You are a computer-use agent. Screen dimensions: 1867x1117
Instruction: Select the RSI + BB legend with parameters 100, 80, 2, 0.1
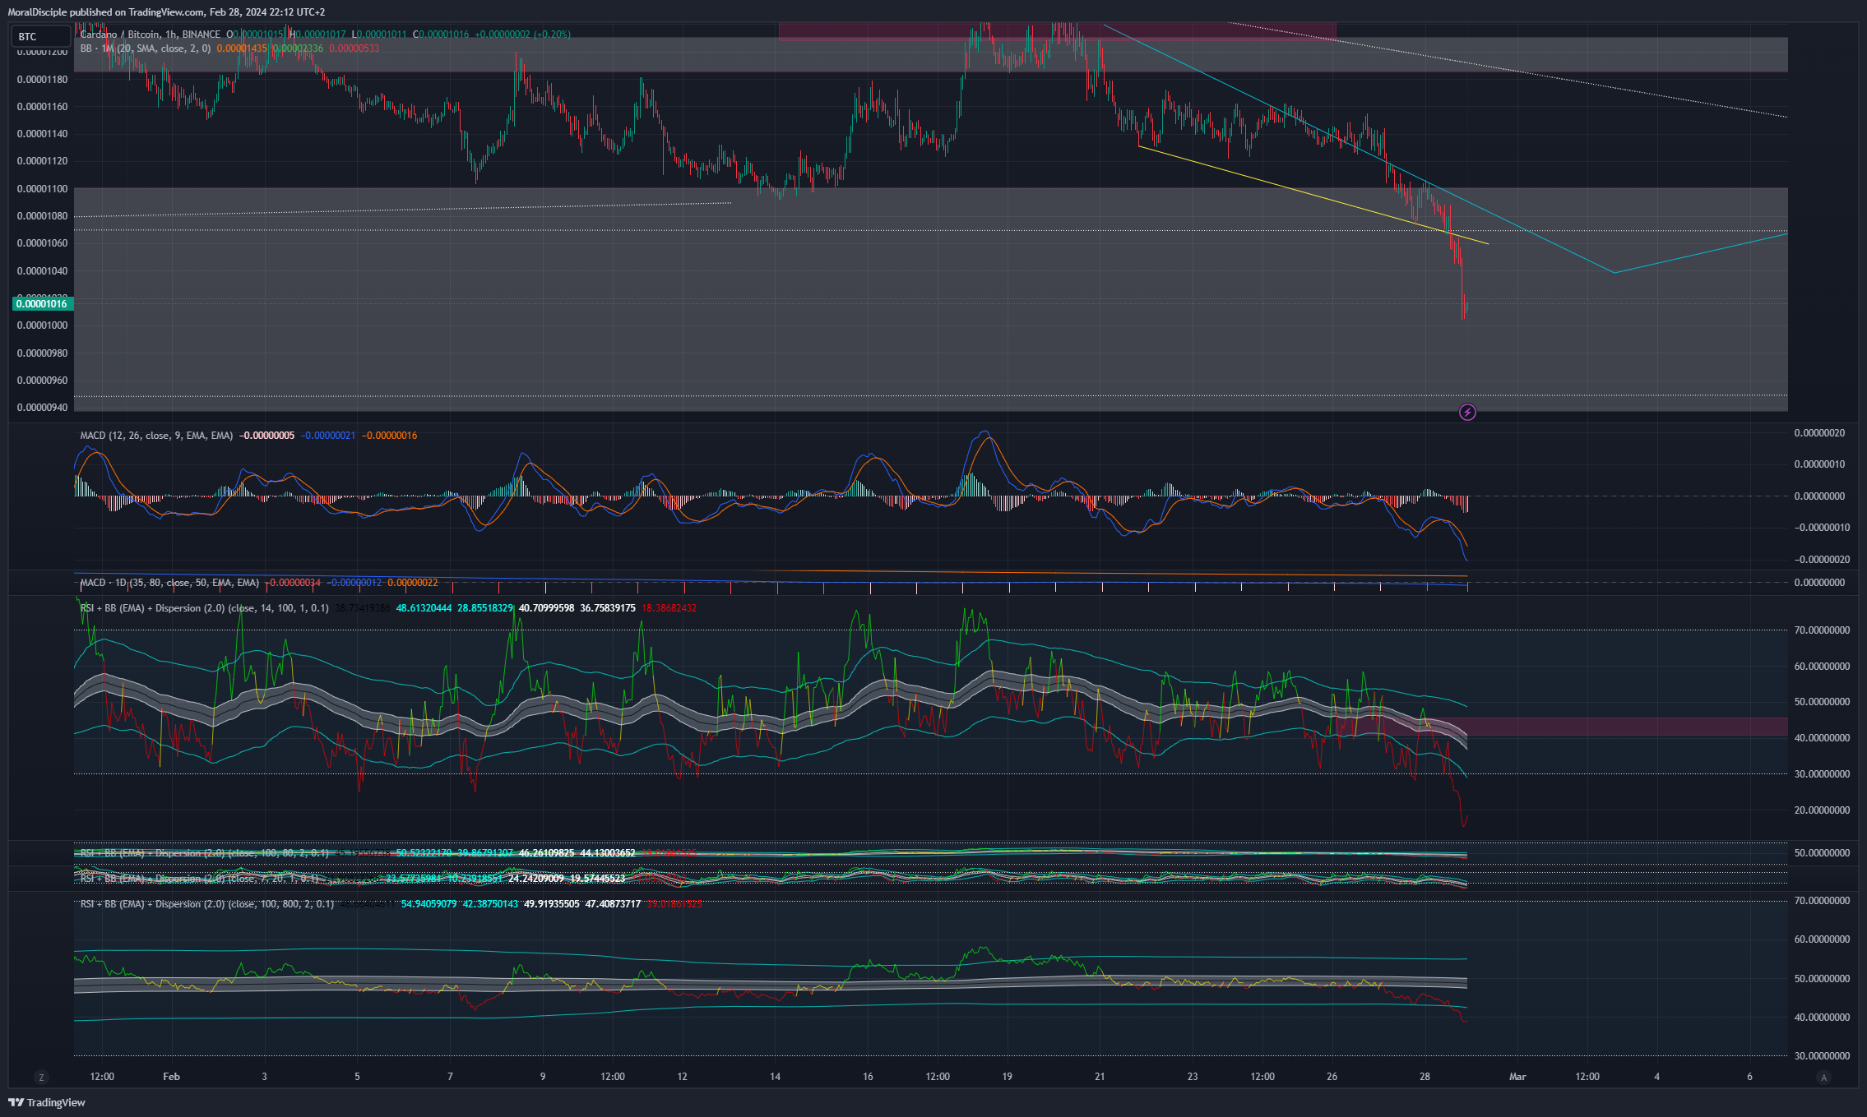pos(204,853)
